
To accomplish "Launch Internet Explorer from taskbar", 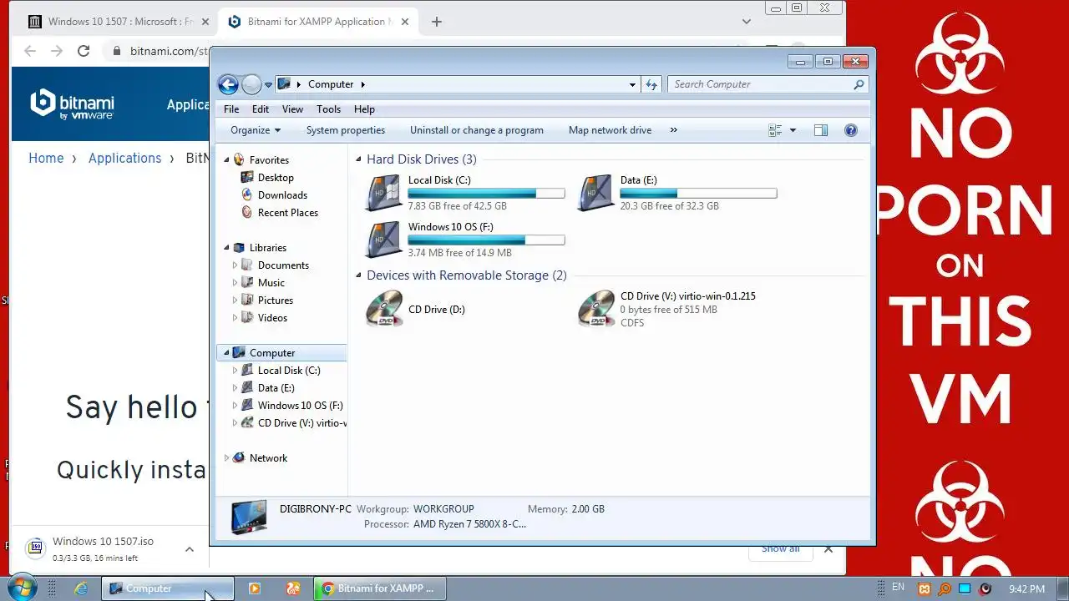I will (x=81, y=588).
